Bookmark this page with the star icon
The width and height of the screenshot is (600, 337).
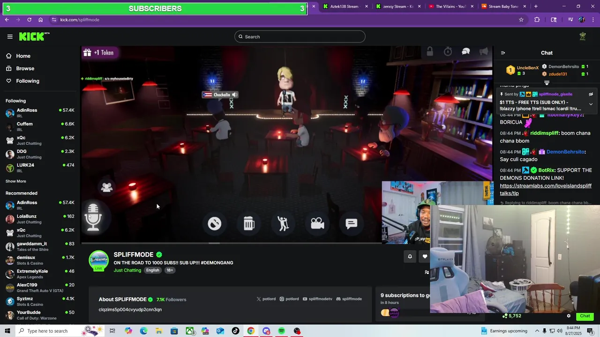pyautogui.click(x=521, y=20)
